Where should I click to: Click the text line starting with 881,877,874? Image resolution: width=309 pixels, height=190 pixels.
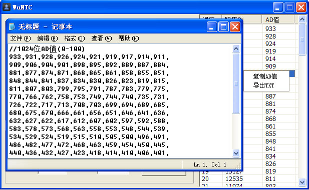click(x=89, y=73)
